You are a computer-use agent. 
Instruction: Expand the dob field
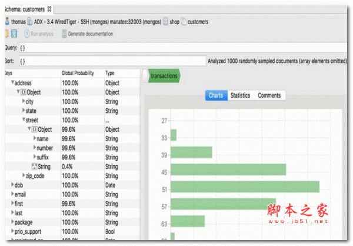[x=12, y=185]
